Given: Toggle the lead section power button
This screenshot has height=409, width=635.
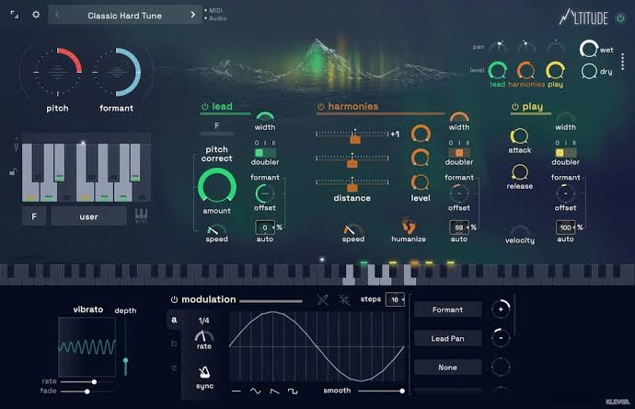Looking at the screenshot, I should (205, 107).
